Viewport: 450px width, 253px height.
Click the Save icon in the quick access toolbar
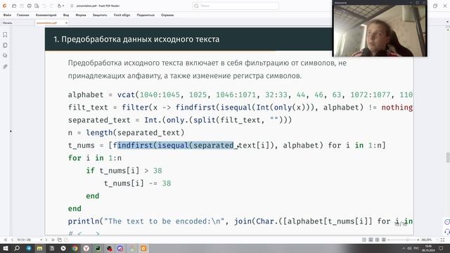(22, 6)
